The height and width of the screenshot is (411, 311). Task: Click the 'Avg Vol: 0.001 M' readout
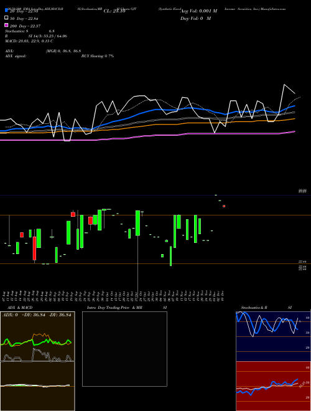[199, 11]
